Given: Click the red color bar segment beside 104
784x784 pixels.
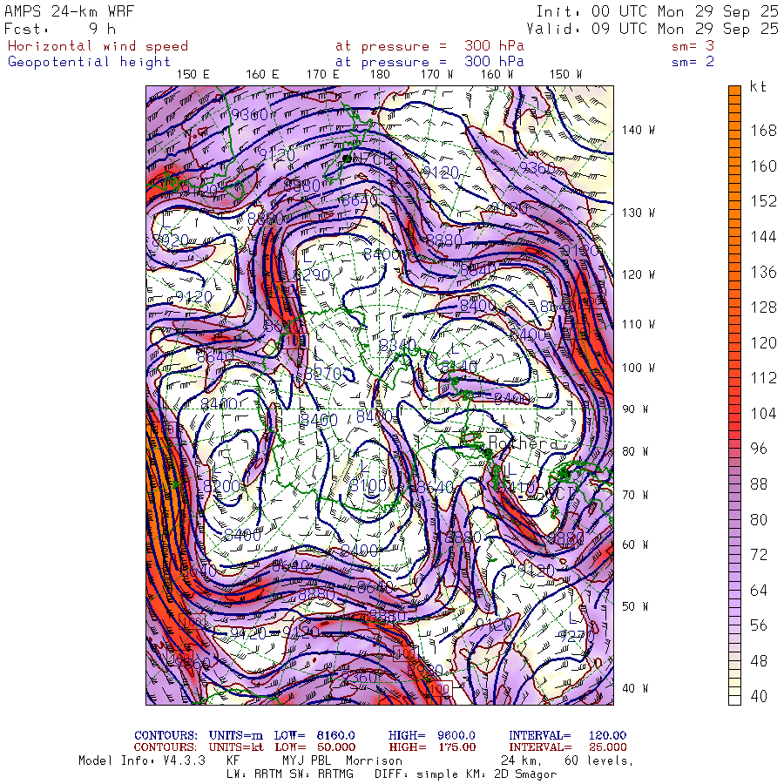Looking at the screenshot, I should [734, 413].
